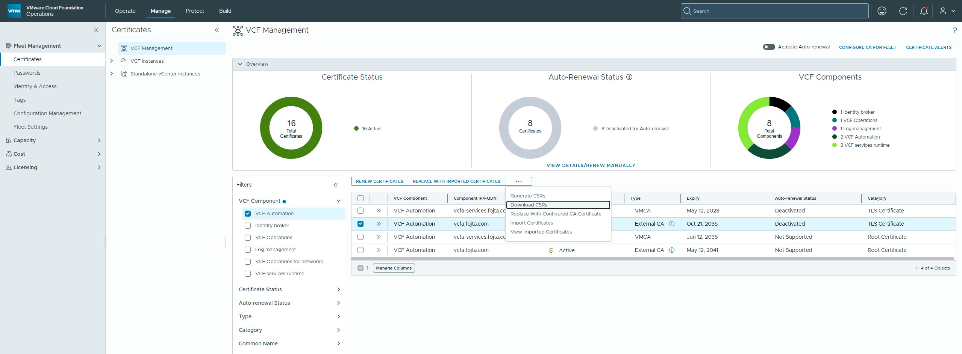The image size is (962, 354).
Task: Select the row expiring May 12, 2028
Action: coord(361,211)
